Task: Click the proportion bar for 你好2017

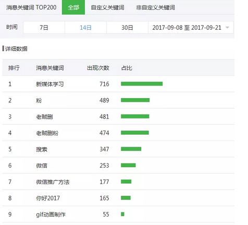Action: [x=126, y=198]
